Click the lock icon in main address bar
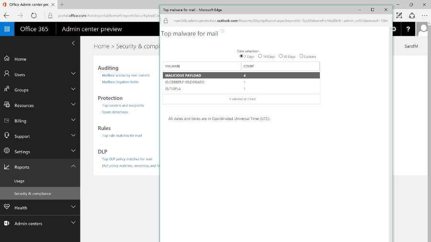The width and height of the screenshot is (431, 242). click(50, 15)
